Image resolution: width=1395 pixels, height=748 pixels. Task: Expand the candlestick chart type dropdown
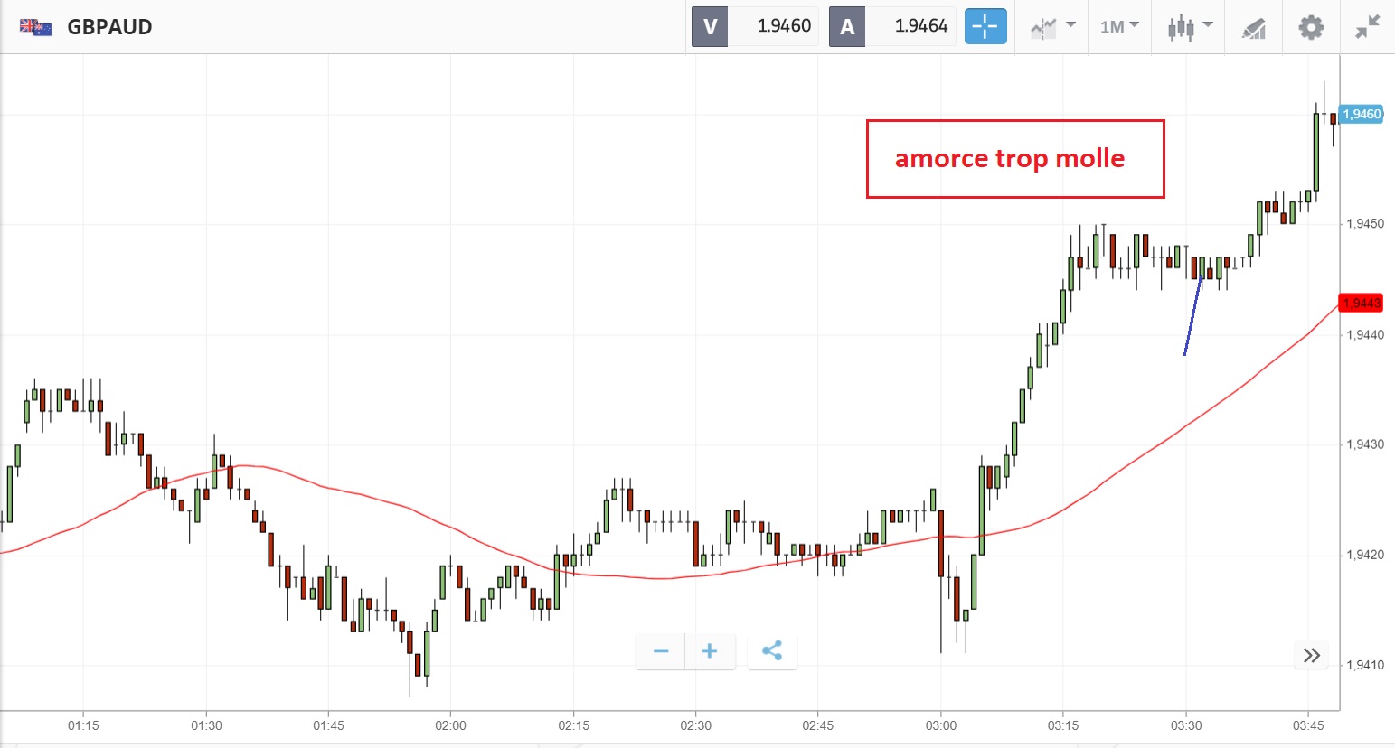(x=1189, y=26)
